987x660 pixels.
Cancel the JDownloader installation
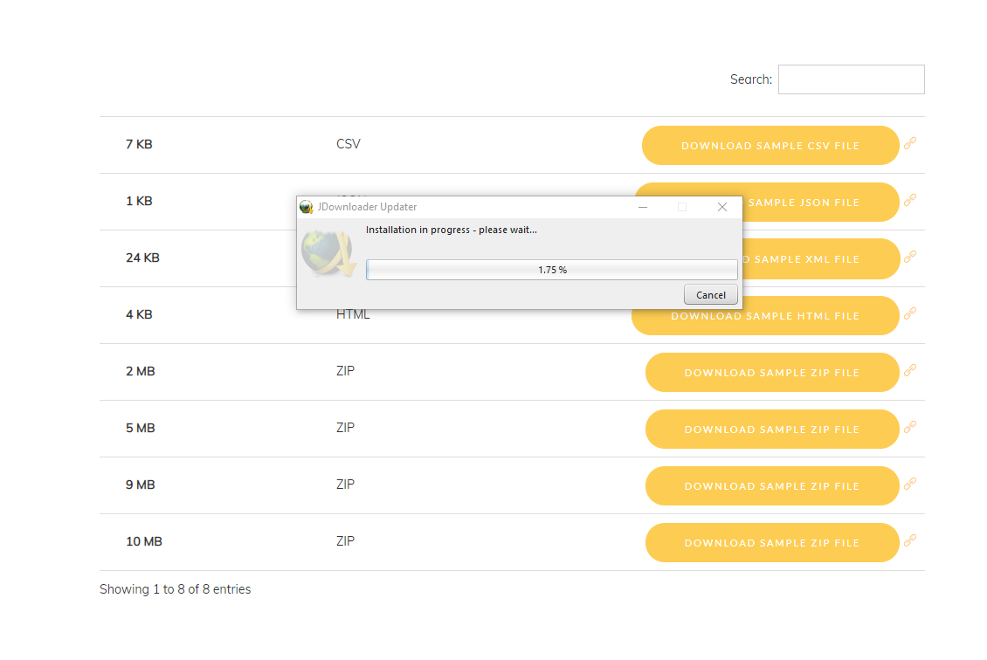(710, 295)
